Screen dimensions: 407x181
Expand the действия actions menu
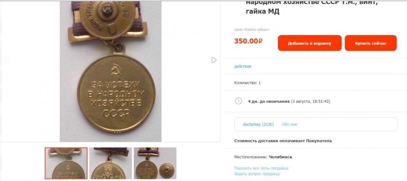pyautogui.click(x=243, y=66)
